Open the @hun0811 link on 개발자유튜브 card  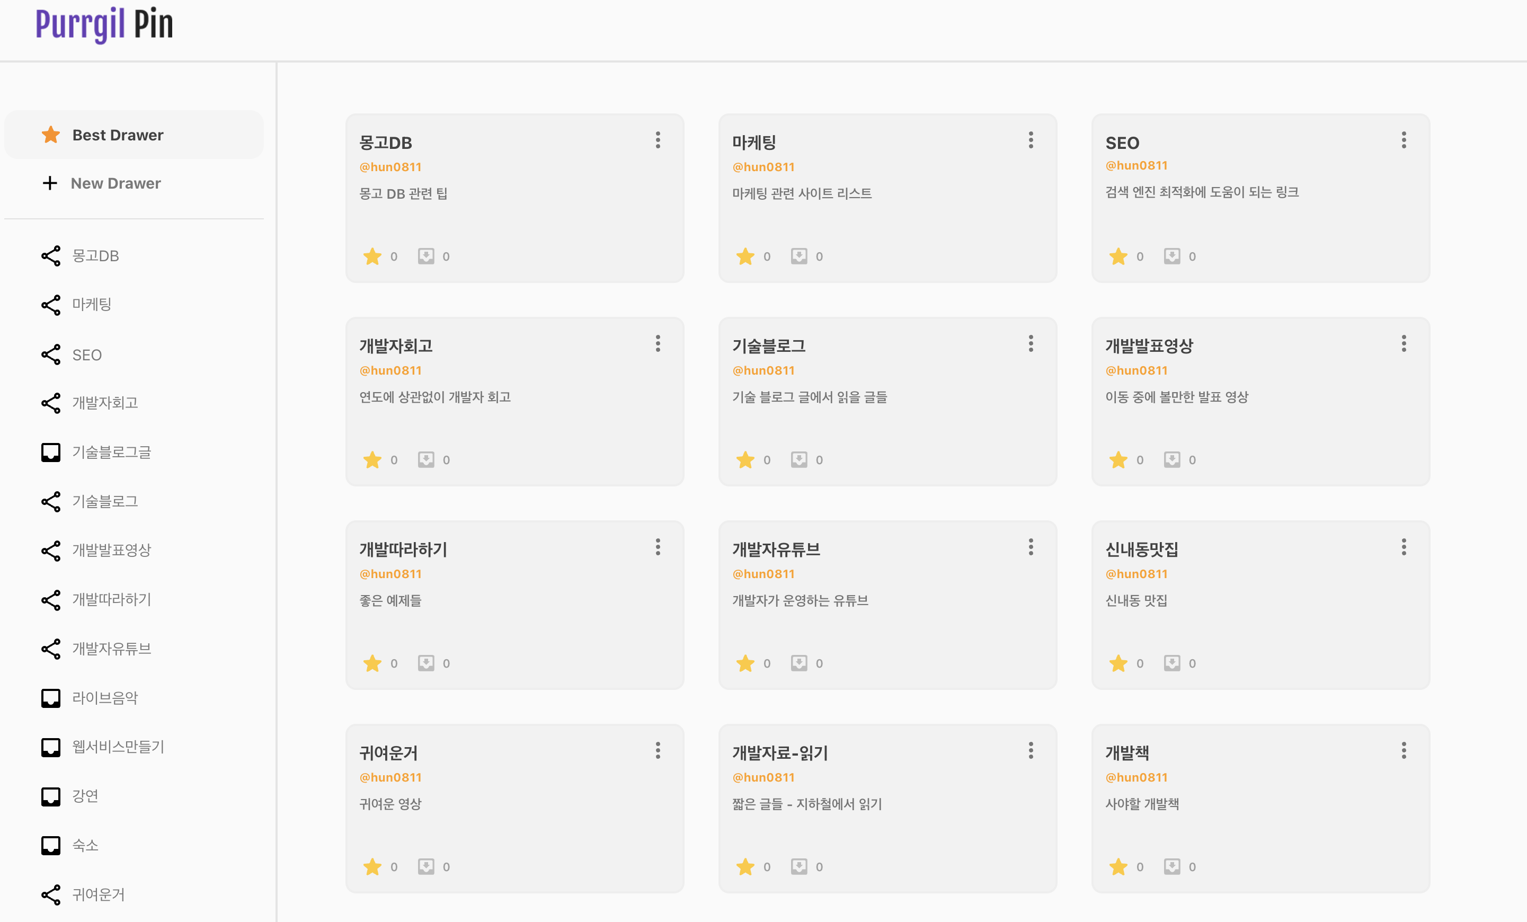764,574
